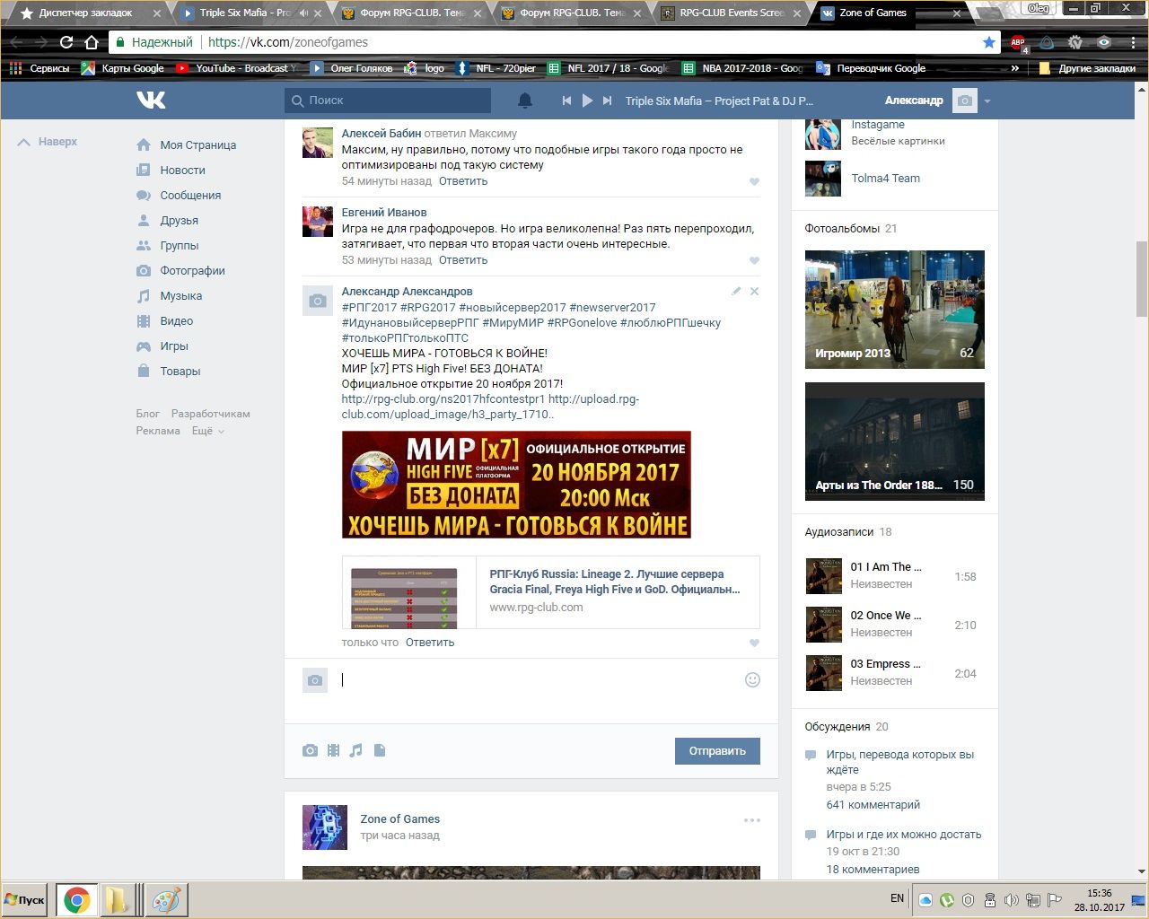
Task: Delete Александр Александров's comment with the X
Action: (754, 291)
